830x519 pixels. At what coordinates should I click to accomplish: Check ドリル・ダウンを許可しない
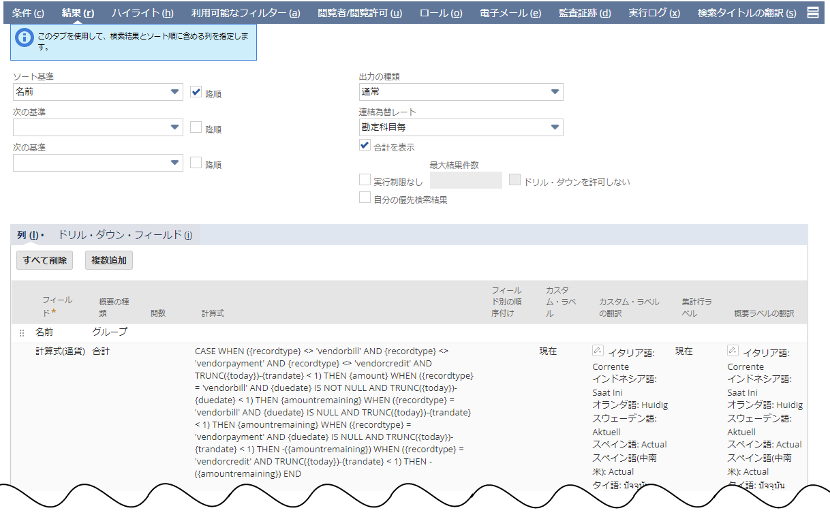click(x=515, y=180)
